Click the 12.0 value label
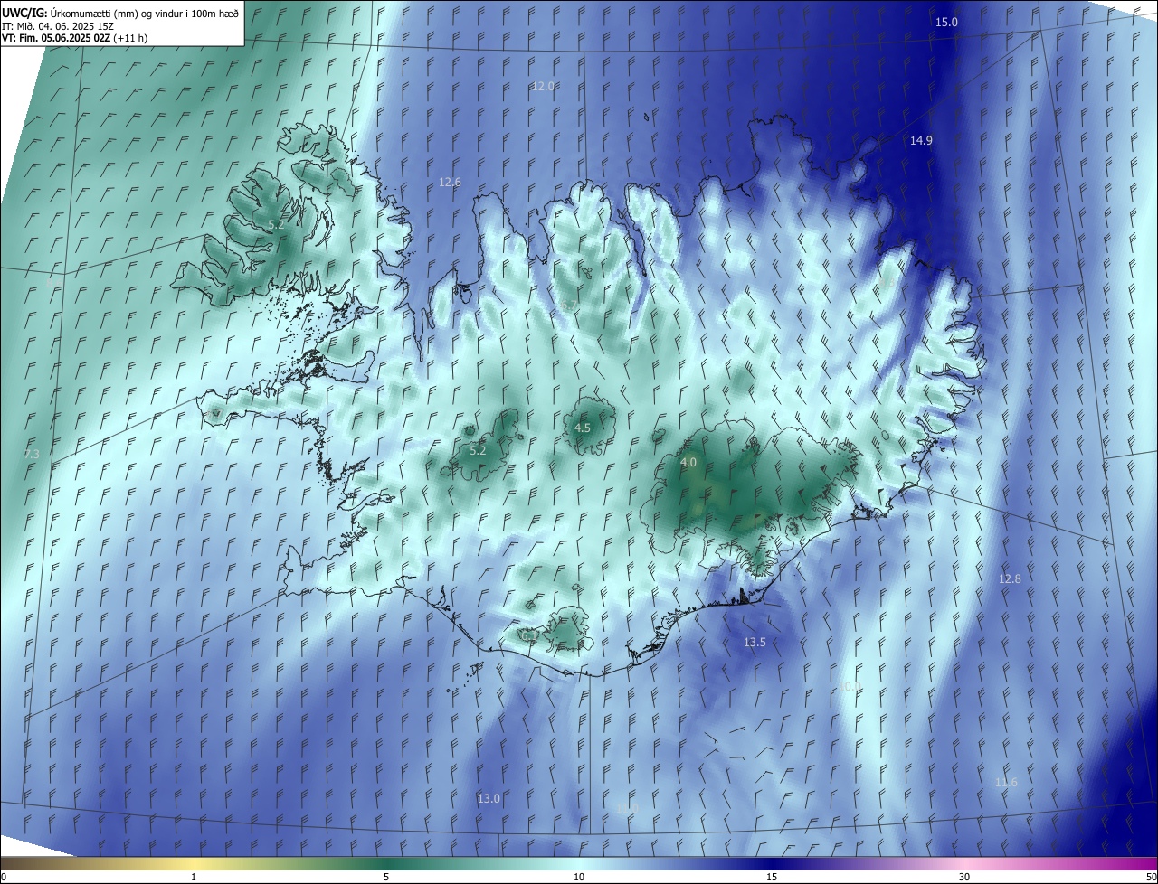This screenshot has height=884, width=1158. pos(543,86)
